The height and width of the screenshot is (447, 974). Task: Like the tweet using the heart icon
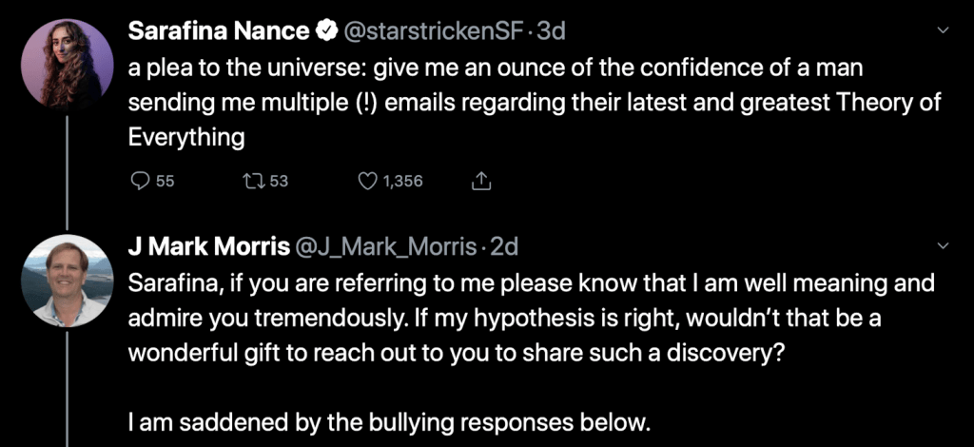click(x=367, y=181)
